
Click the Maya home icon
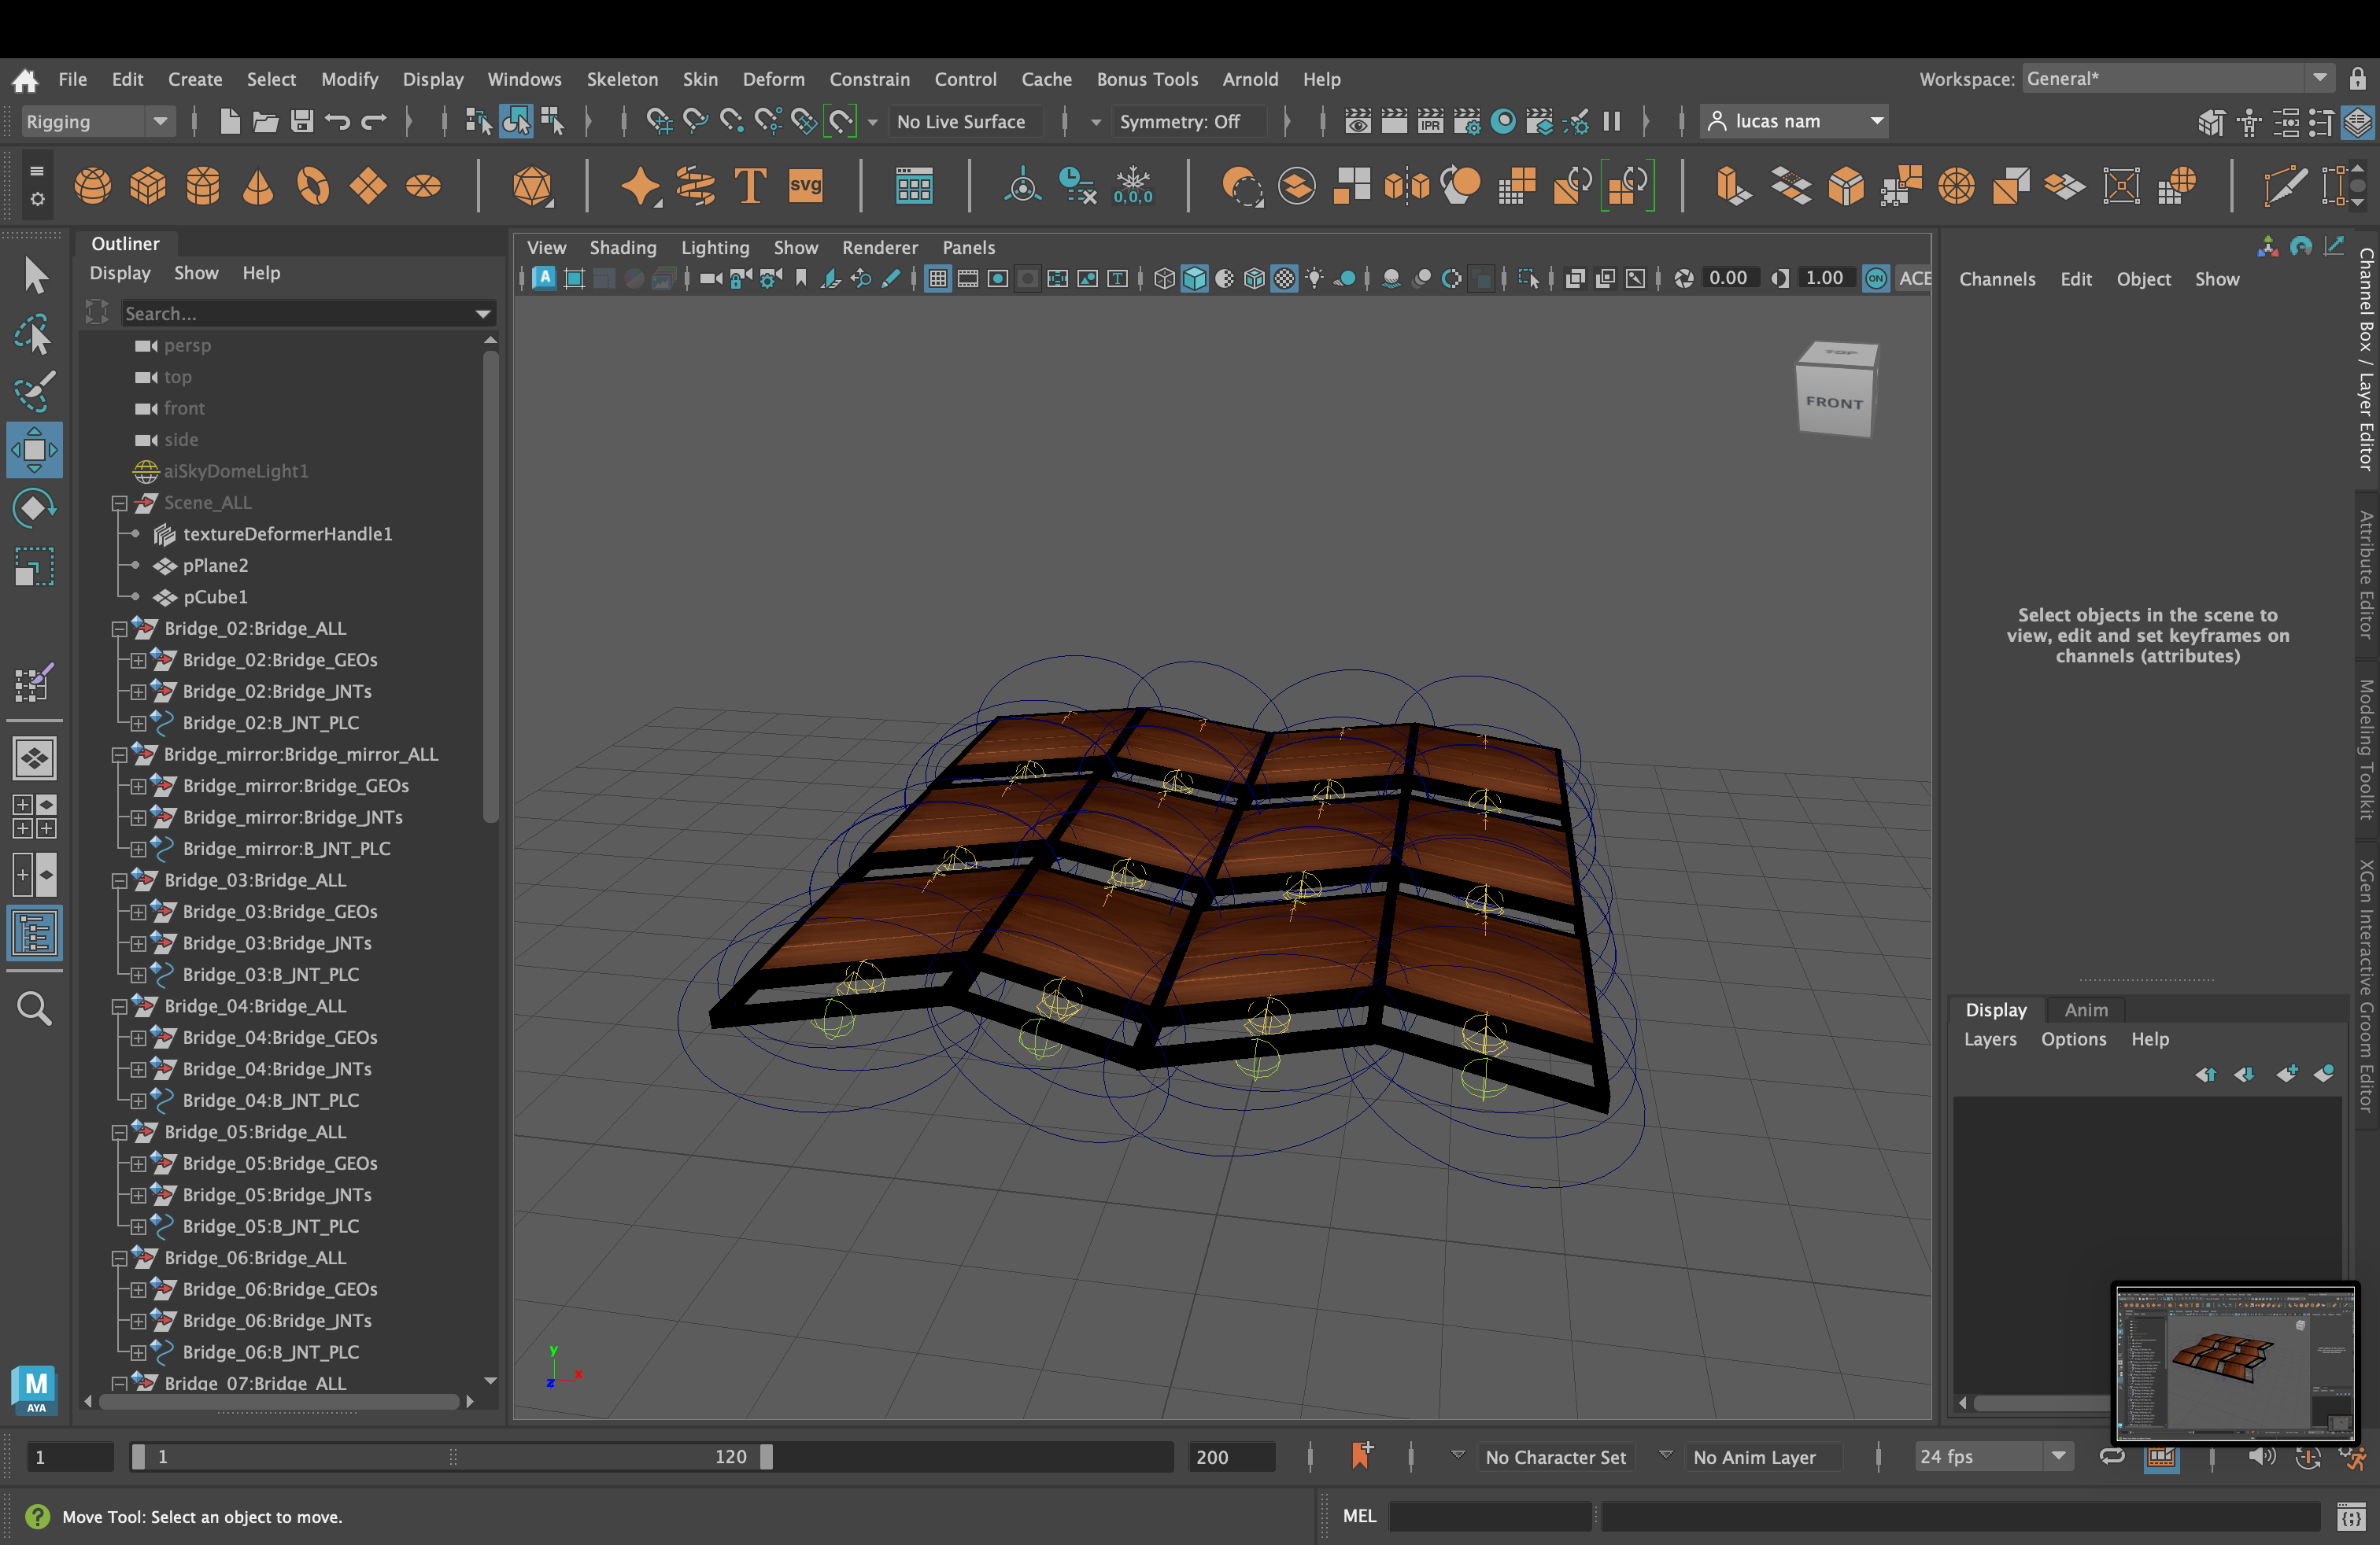point(25,79)
